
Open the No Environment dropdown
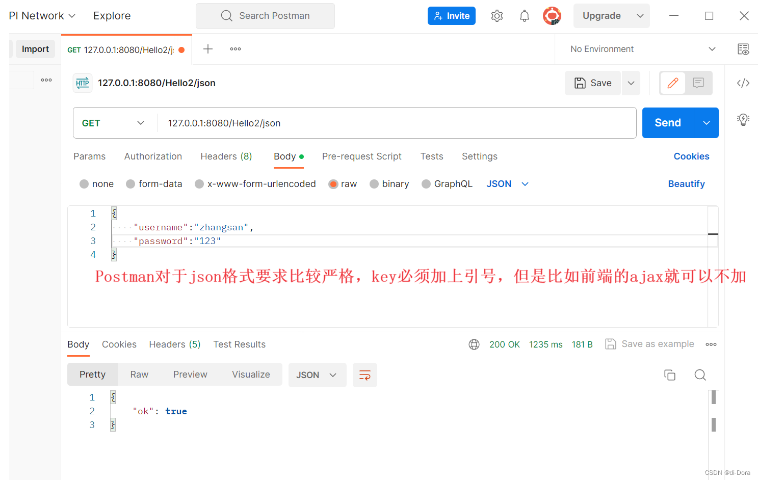(643, 49)
